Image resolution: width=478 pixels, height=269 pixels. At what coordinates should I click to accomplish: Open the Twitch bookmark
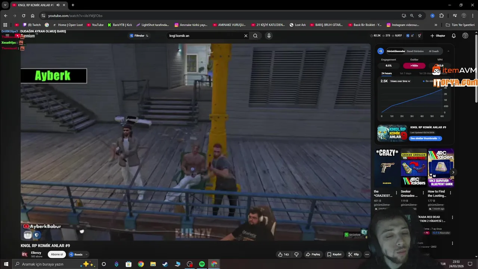(32, 25)
